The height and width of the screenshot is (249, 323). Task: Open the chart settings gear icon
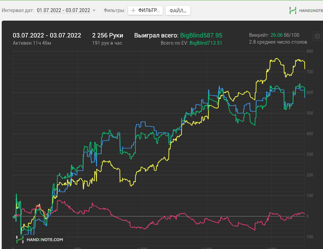tap(317, 36)
